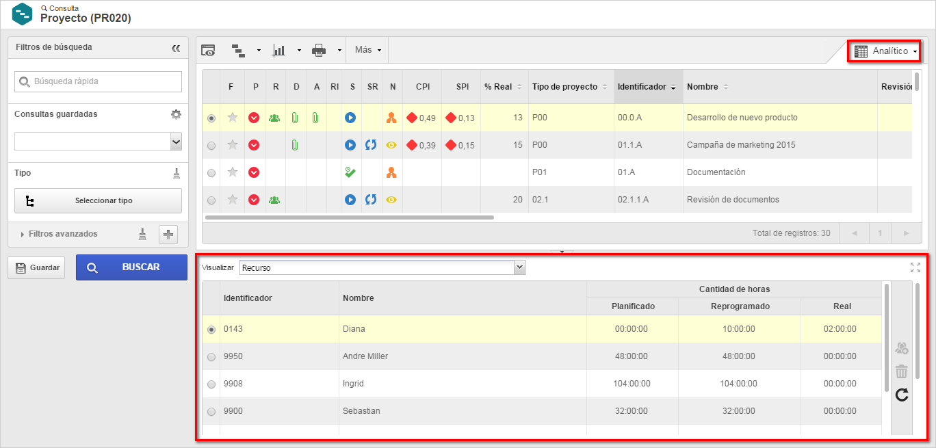Select radio button for Campaña de marketing 2015

(x=211, y=145)
